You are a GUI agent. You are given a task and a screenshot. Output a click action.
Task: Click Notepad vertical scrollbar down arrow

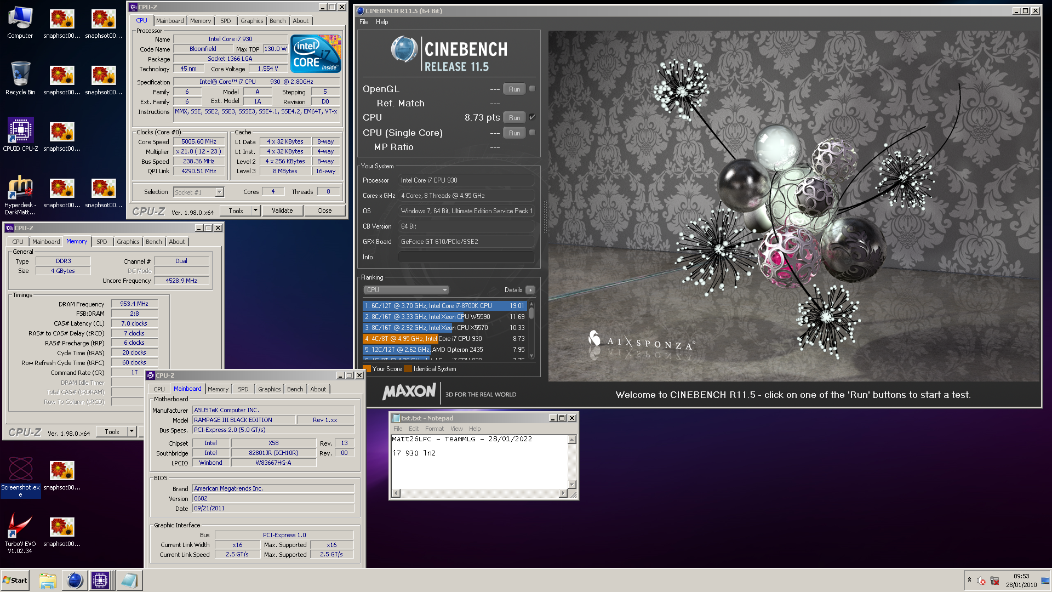pyautogui.click(x=572, y=485)
